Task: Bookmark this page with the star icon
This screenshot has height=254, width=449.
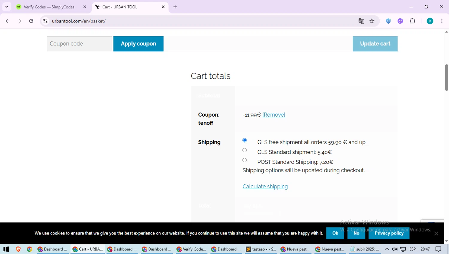Action: point(372,21)
